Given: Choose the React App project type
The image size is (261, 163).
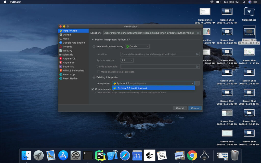Looking at the screenshot, I should (73, 75).
